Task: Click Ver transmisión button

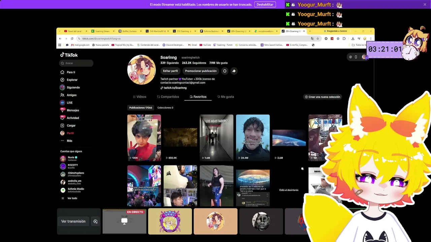Action: click(x=73, y=221)
